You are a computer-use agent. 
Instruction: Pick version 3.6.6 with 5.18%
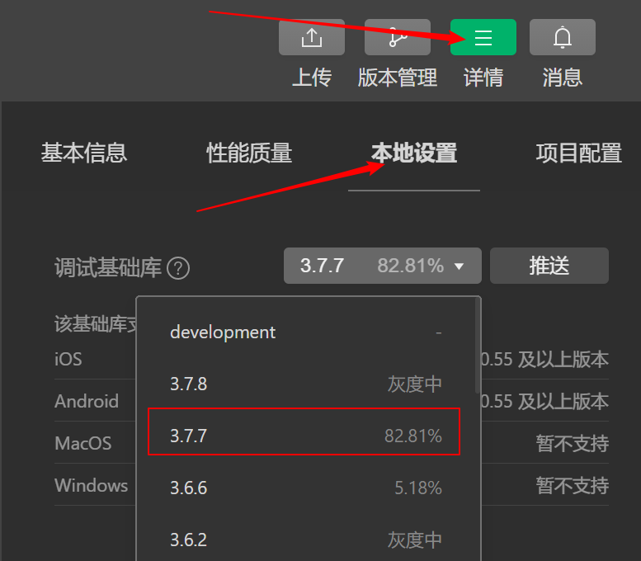tap(306, 488)
